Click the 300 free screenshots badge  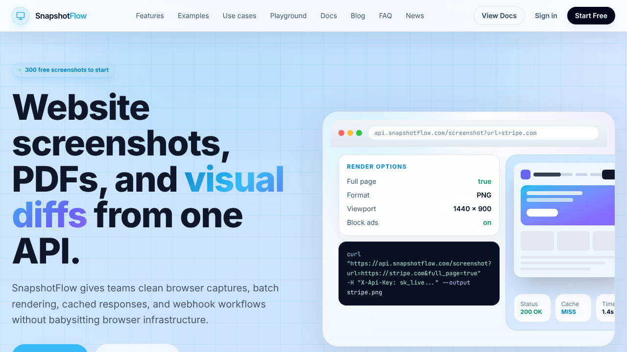point(64,70)
